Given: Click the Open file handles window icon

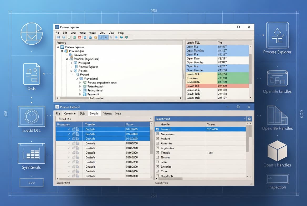Looking at the screenshot, I should [x=277, y=79].
